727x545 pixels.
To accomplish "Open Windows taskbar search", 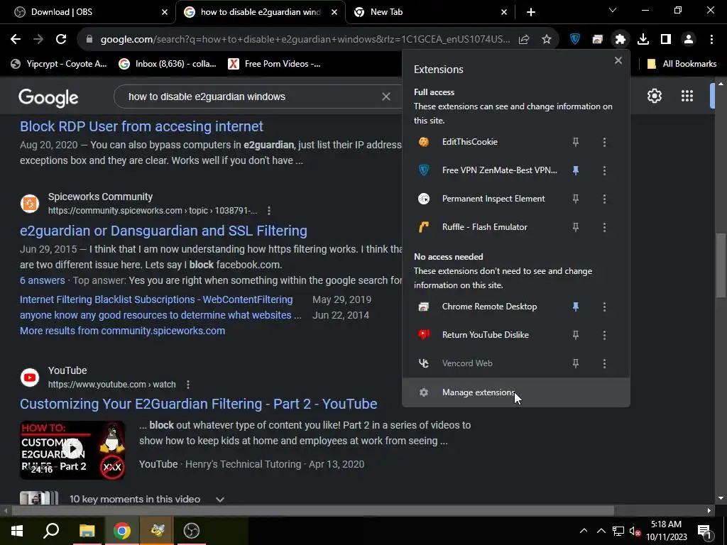I will [51, 531].
